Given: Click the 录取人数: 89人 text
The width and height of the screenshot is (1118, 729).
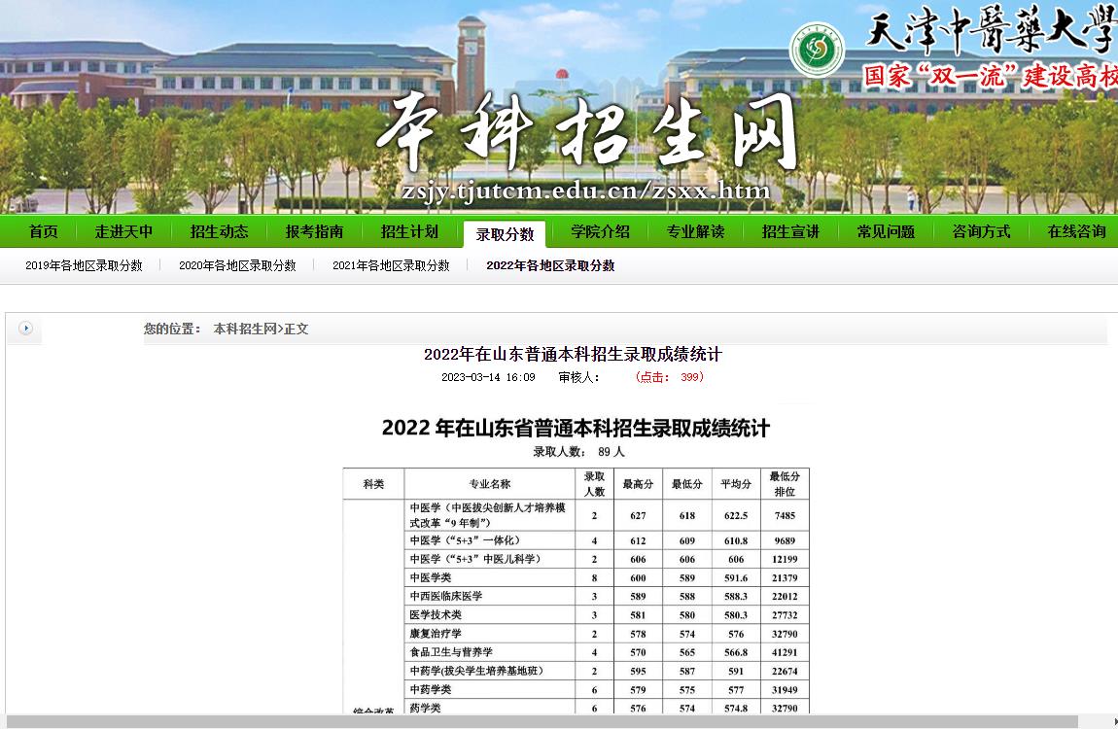Looking at the screenshot, I should 578,451.
